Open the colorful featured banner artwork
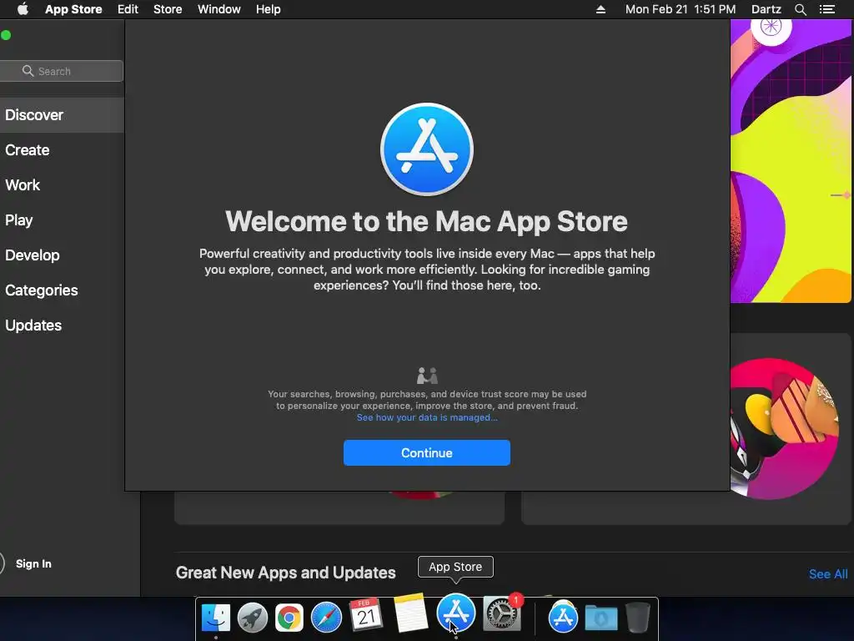 [x=791, y=161]
